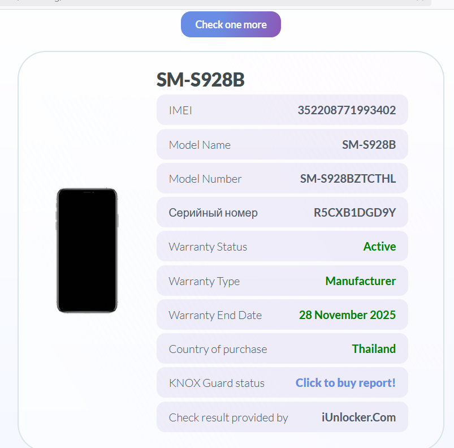The width and height of the screenshot is (454, 448).
Task: Select model number SM-S928BZTCTHL
Action: pos(348,179)
